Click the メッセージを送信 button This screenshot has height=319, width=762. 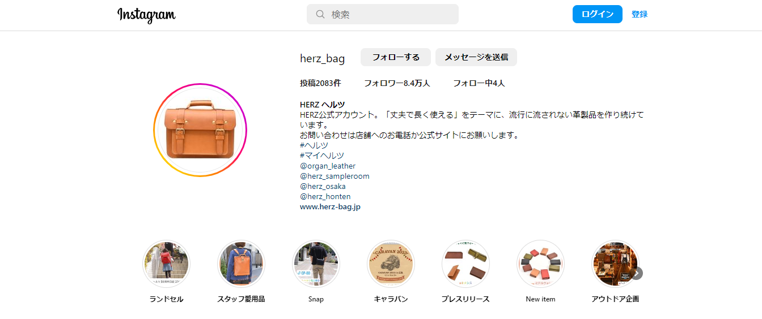pyautogui.click(x=476, y=57)
